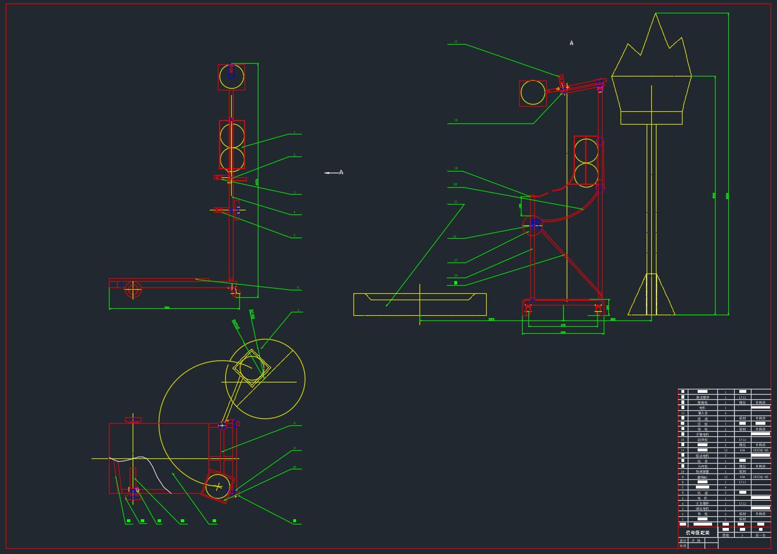Select the yellow trough outline
The image size is (777, 554).
[x=419, y=305]
